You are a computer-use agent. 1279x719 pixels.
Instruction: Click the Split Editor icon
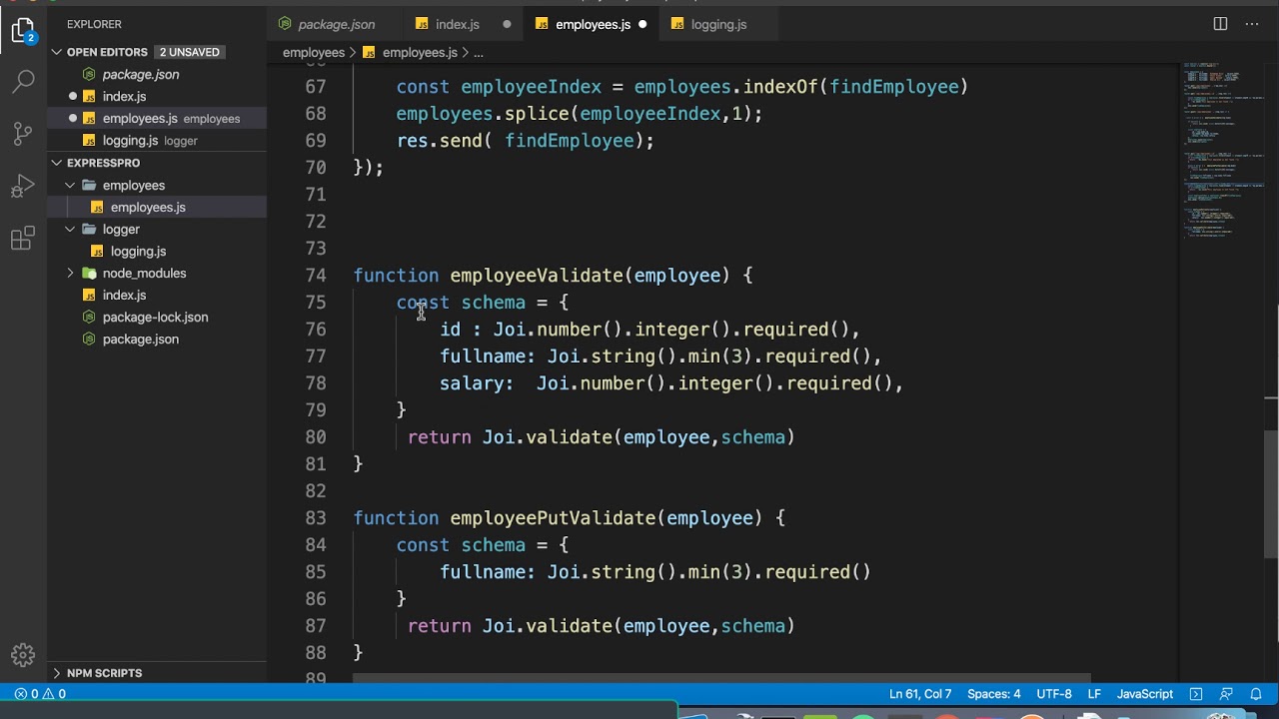(x=1220, y=24)
